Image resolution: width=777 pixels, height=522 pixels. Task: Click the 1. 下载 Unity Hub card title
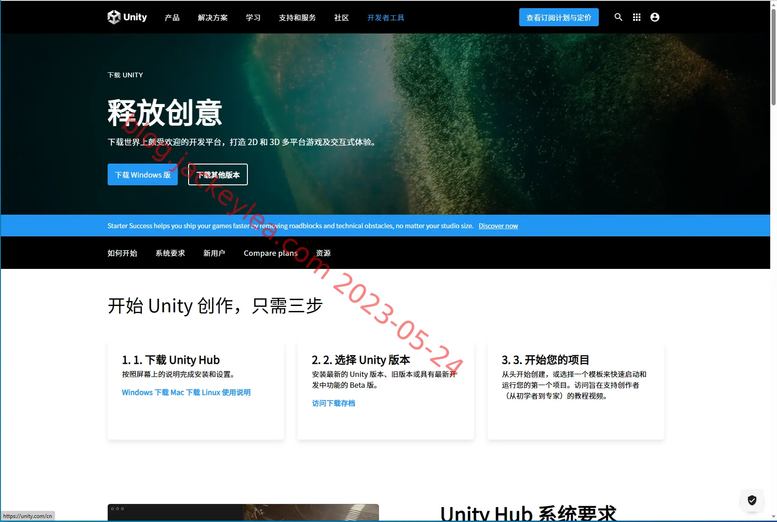171,360
